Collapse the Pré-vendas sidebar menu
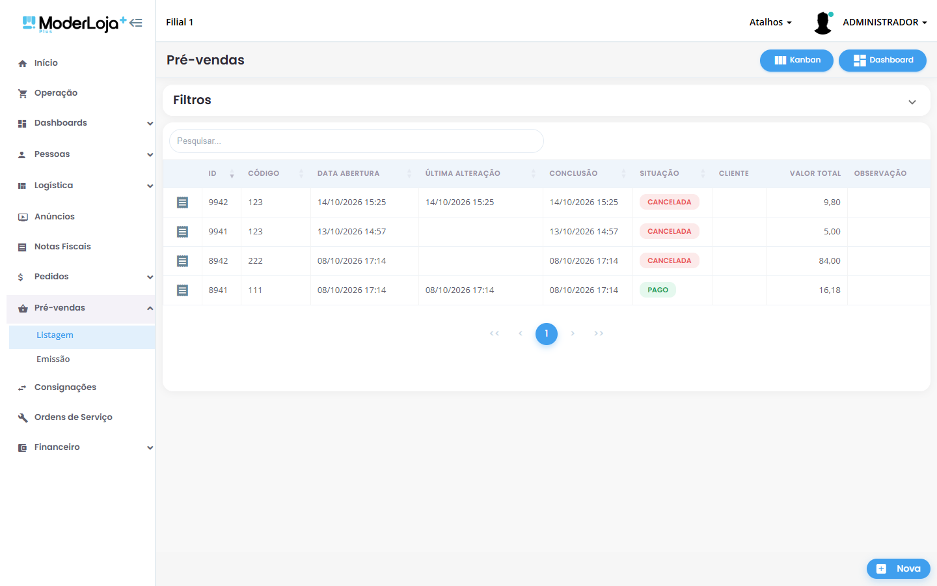This screenshot has height=586, width=937. tap(150, 308)
